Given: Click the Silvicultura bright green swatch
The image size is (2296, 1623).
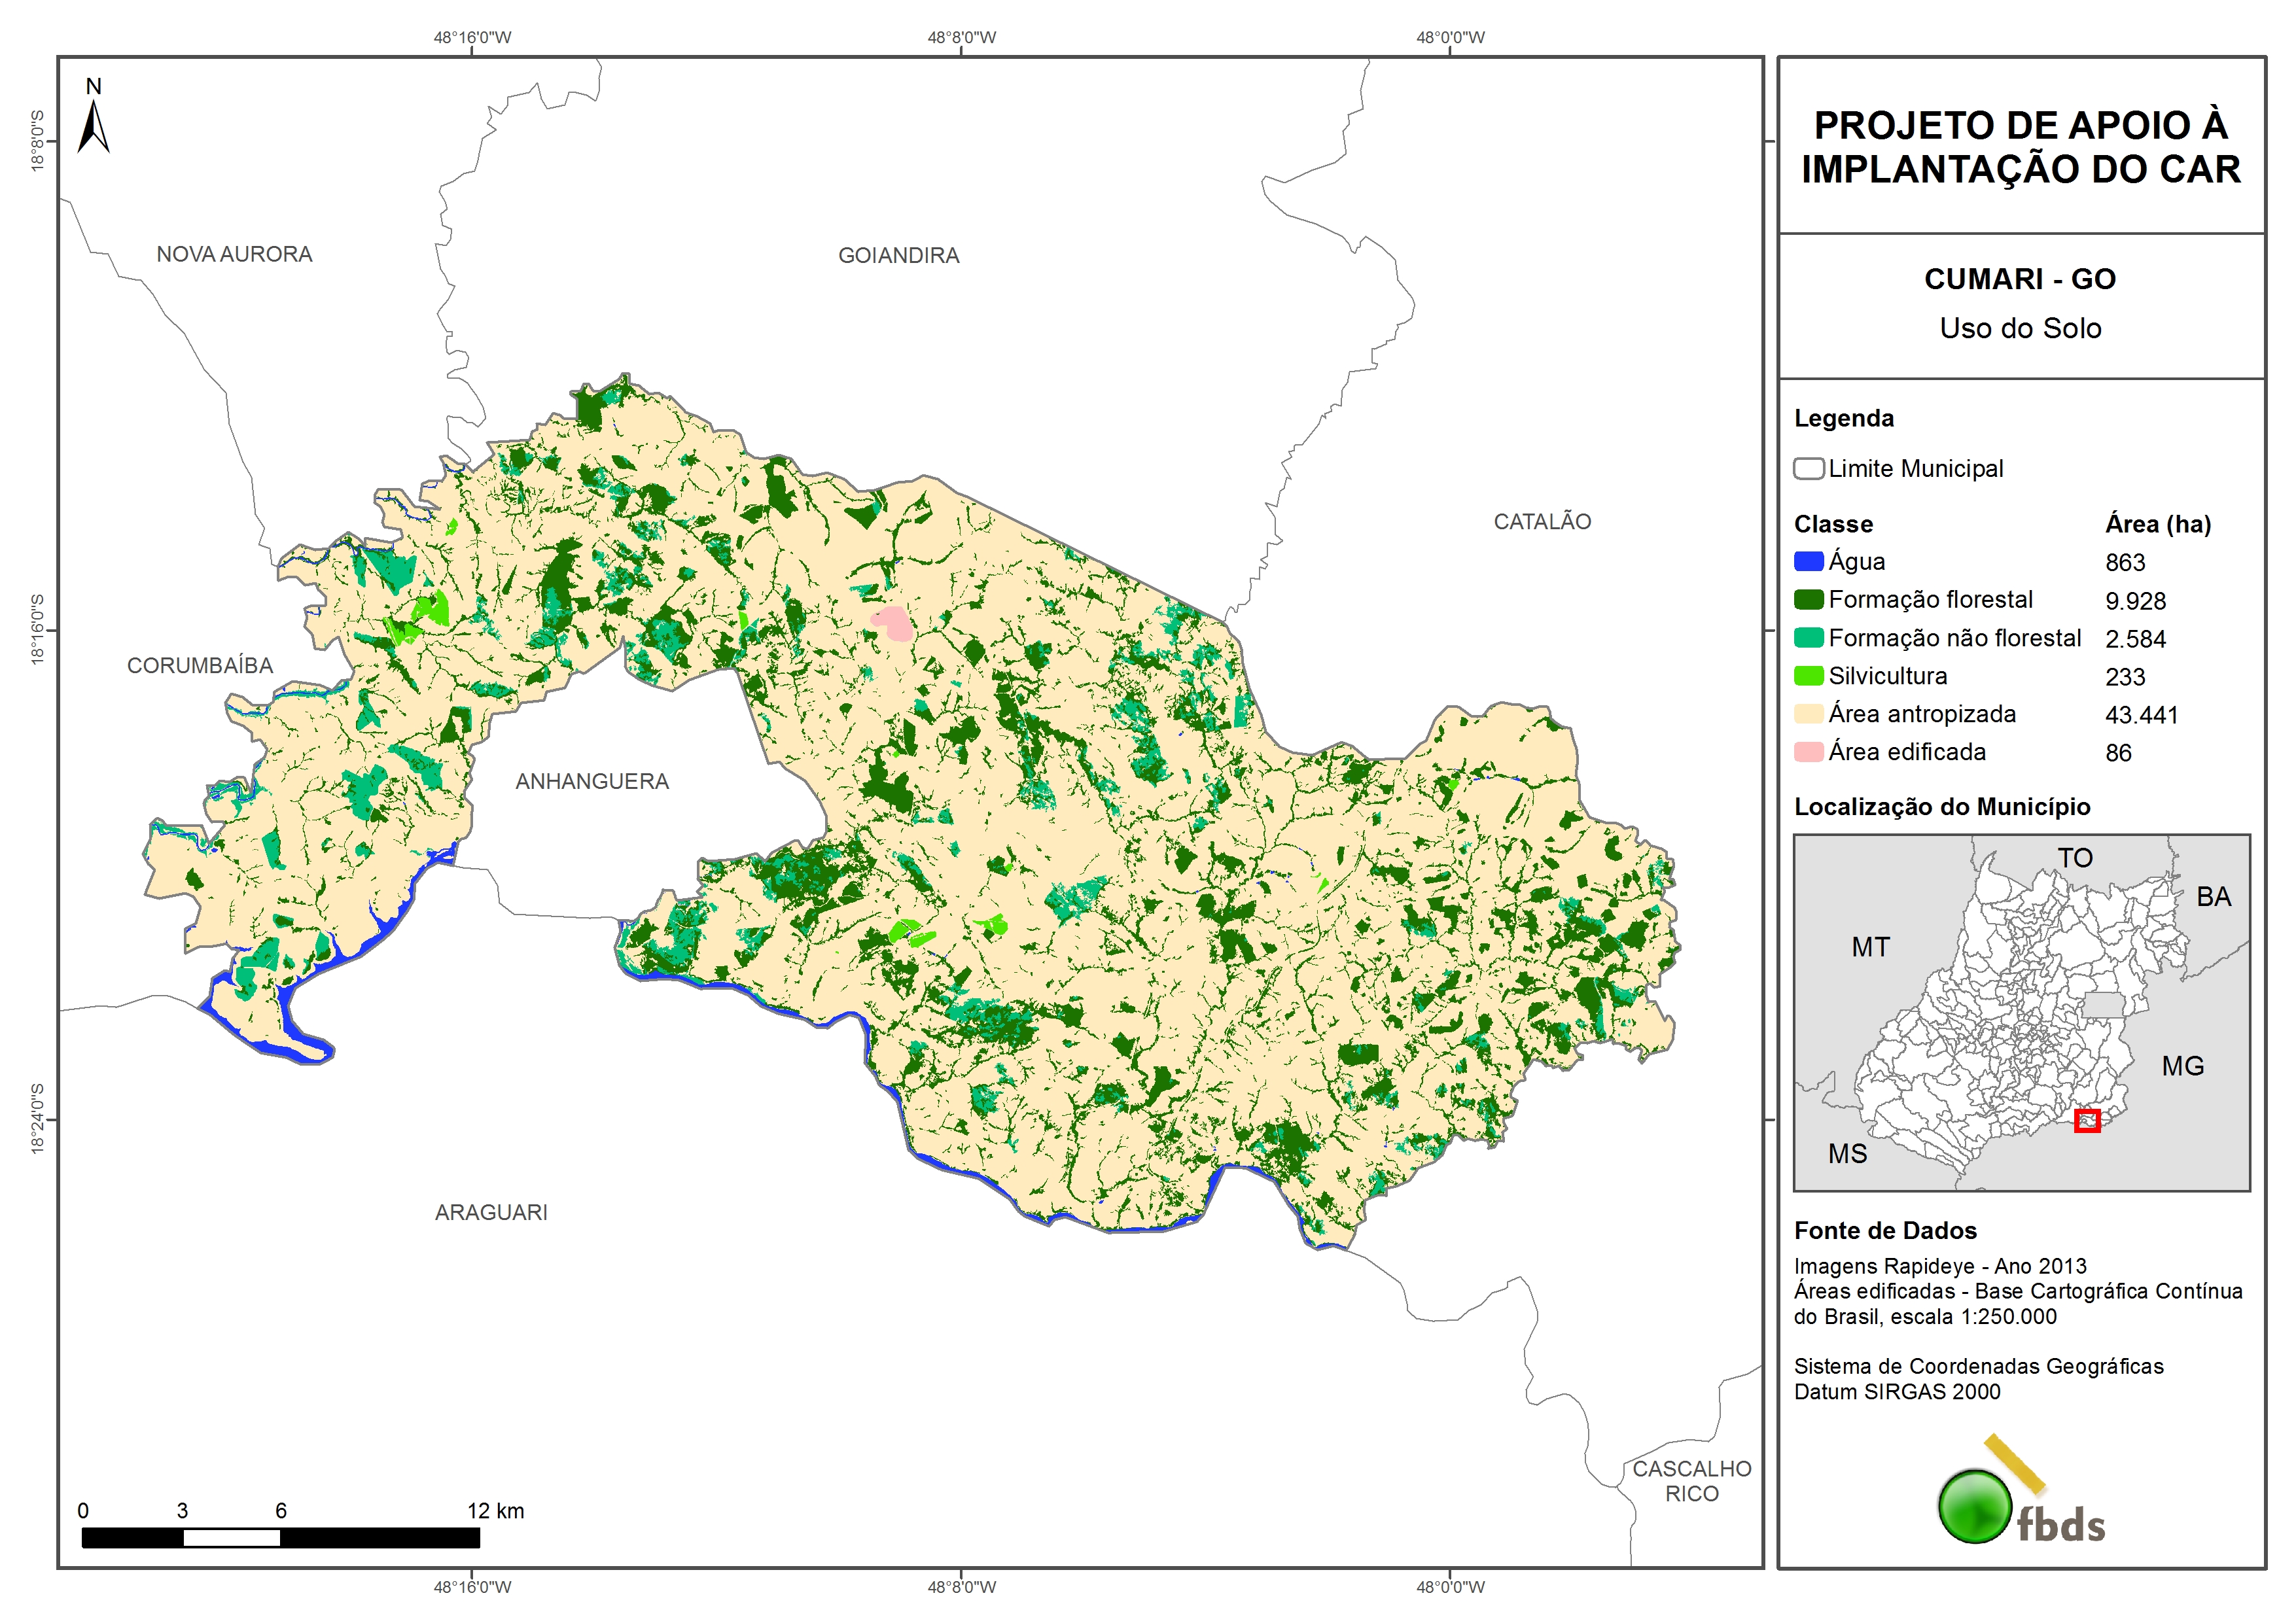Looking at the screenshot, I should 1808,676.
